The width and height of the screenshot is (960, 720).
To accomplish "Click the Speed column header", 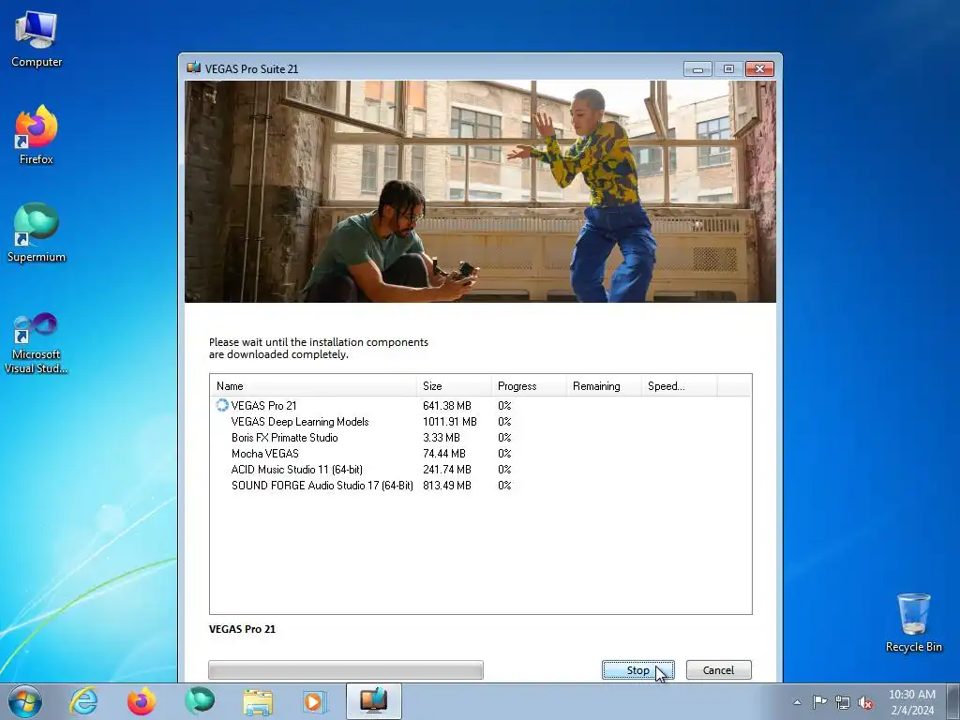I will (679, 385).
